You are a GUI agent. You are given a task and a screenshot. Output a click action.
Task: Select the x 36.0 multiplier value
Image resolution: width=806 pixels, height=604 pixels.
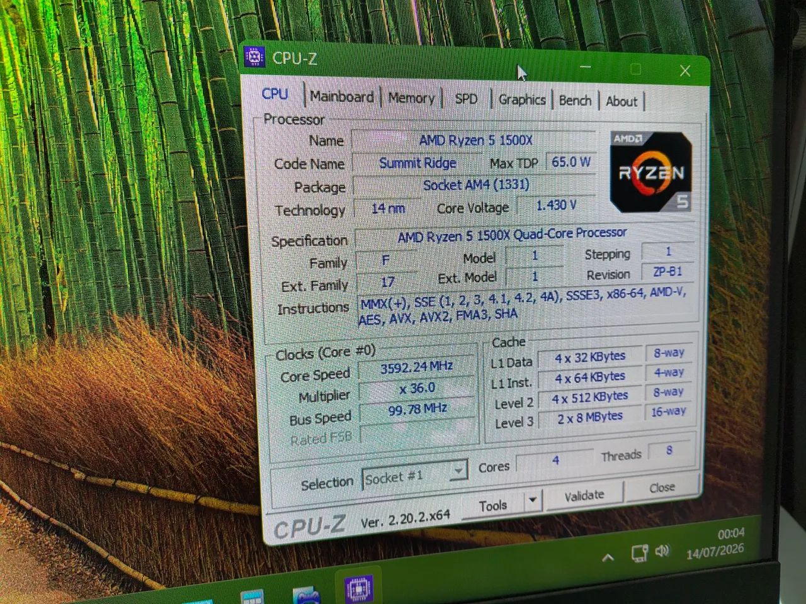pyautogui.click(x=417, y=389)
